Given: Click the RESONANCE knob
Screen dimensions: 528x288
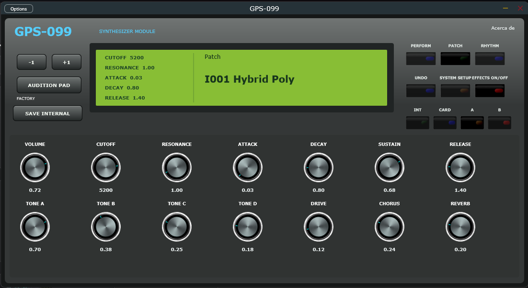Looking at the screenshot, I should coord(177,167).
